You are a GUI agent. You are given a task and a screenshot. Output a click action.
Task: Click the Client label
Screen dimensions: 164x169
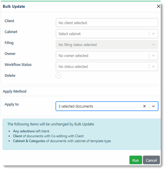[9, 21]
